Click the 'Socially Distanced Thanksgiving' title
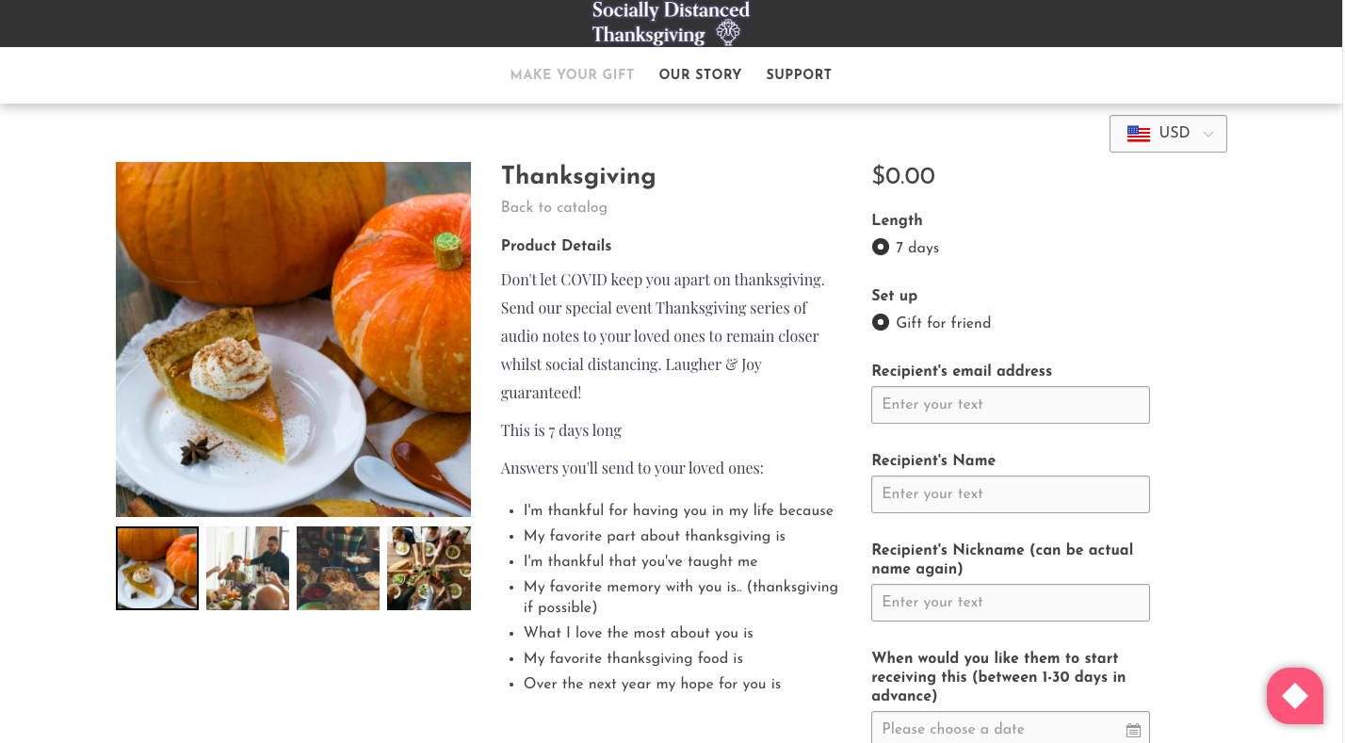Image resolution: width=1345 pixels, height=743 pixels. (x=669, y=23)
